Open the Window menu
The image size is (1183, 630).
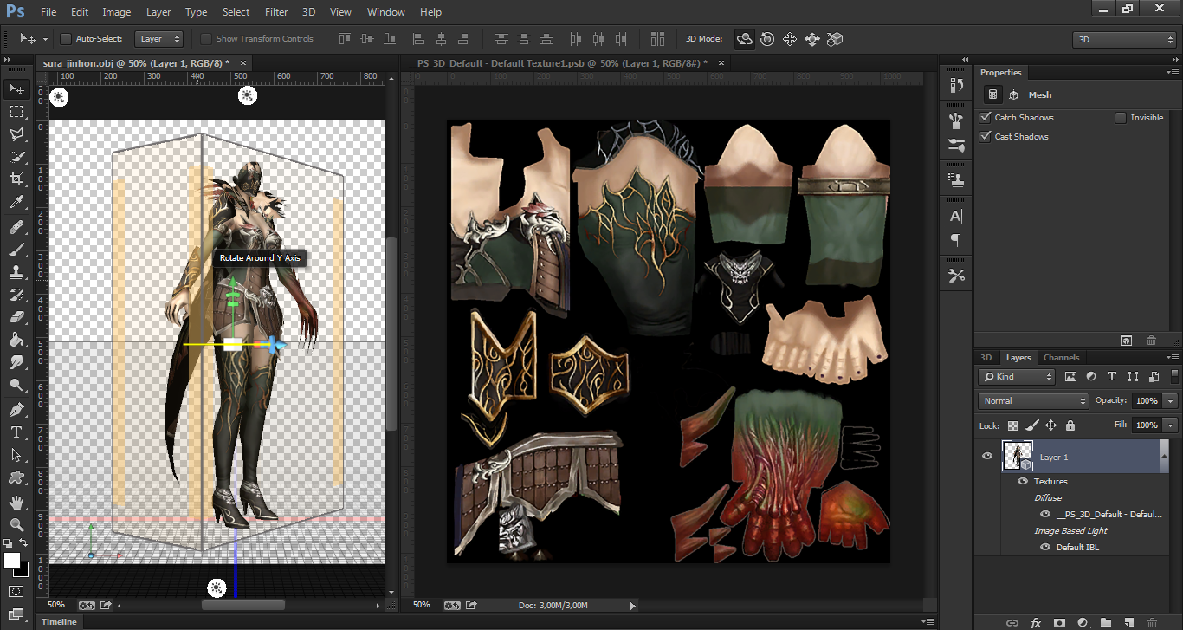386,12
